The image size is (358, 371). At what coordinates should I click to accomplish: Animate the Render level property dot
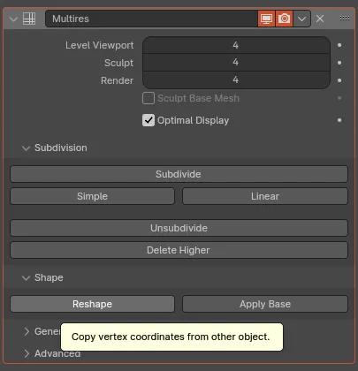(339, 80)
